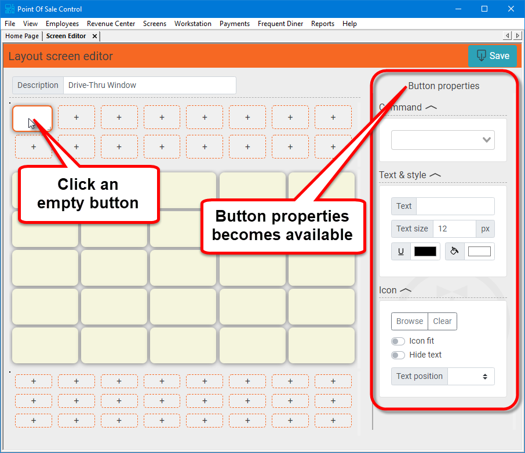This screenshot has width=525, height=453.
Task: Open the Revenue Center menu
Action: pos(111,24)
